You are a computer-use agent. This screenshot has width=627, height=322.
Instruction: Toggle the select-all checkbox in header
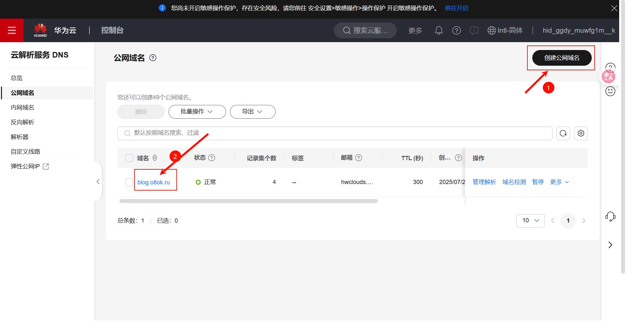[129, 158]
